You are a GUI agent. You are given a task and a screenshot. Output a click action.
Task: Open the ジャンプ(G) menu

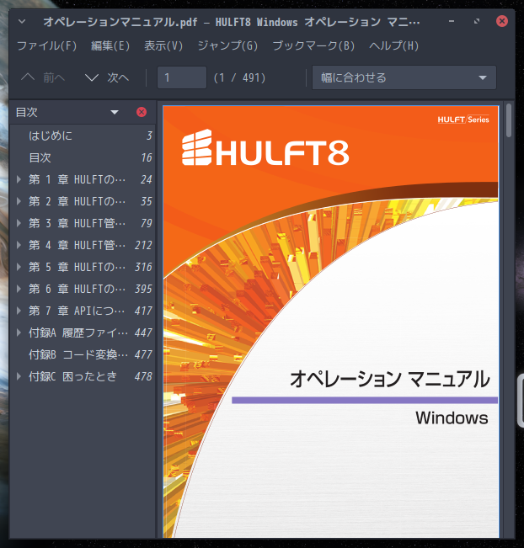click(227, 45)
